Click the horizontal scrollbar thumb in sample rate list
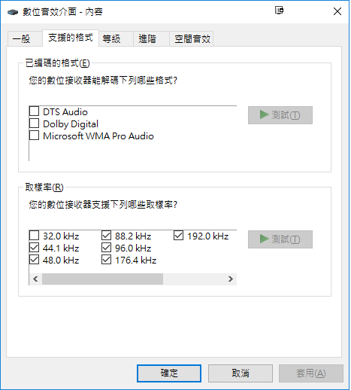 click(x=102, y=279)
